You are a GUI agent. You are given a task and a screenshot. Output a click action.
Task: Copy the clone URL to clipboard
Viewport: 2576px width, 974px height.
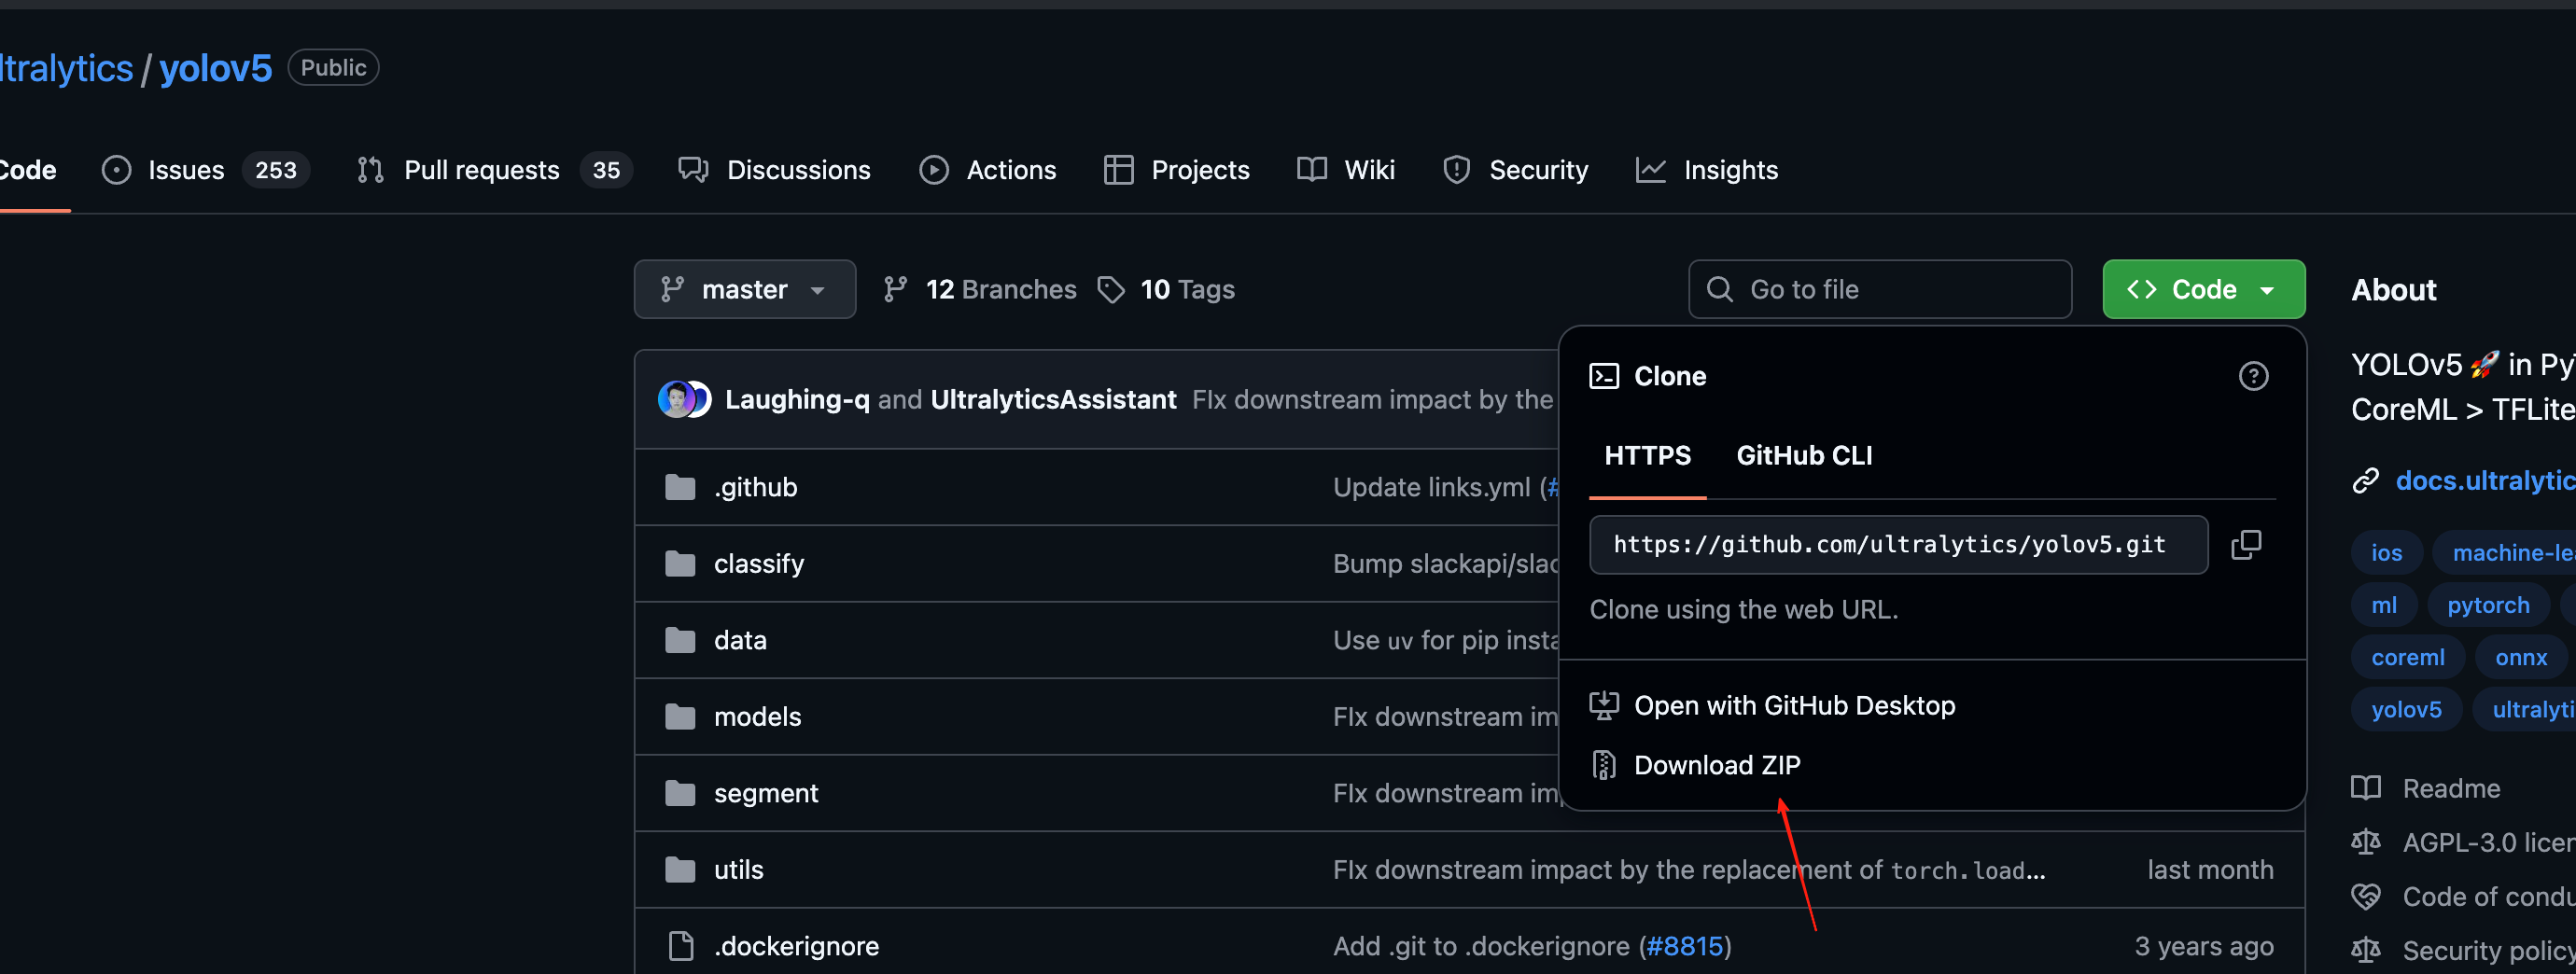coord(2245,545)
